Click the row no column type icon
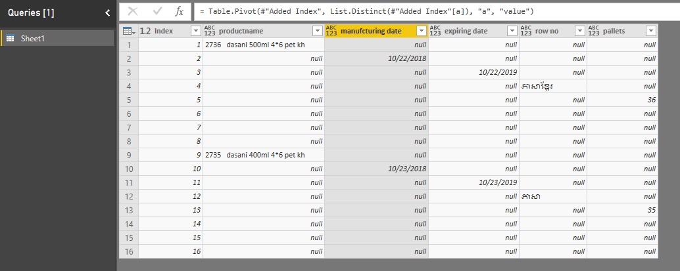Screen dimensions: 680x271 [x=526, y=31]
